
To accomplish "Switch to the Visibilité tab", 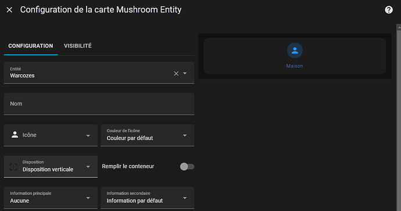I will click(x=78, y=46).
